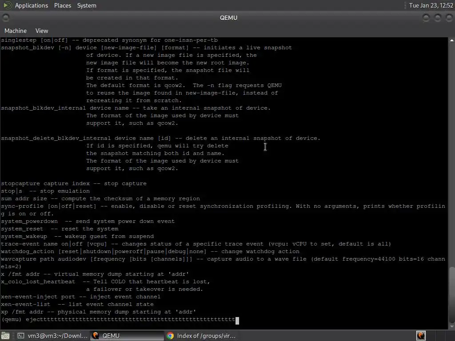455x341 pixels.
Task: Click 'snapshot_delete_blkdev_internal' line
Action: [161, 138]
